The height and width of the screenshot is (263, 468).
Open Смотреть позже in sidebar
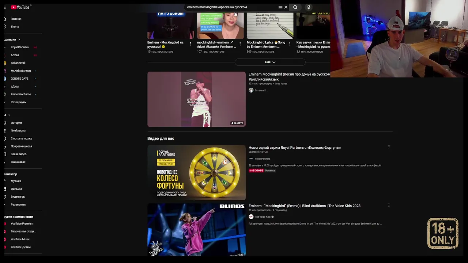click(x=21, y=138)
